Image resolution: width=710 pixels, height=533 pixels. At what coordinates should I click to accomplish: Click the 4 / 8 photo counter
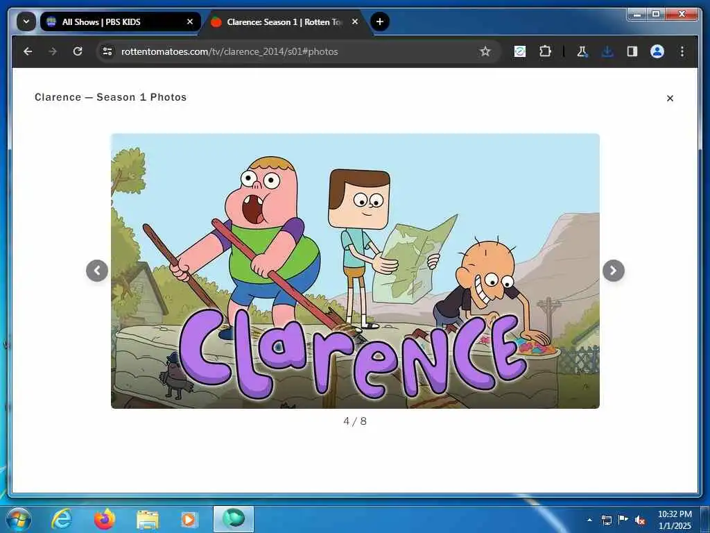[355, 421]
